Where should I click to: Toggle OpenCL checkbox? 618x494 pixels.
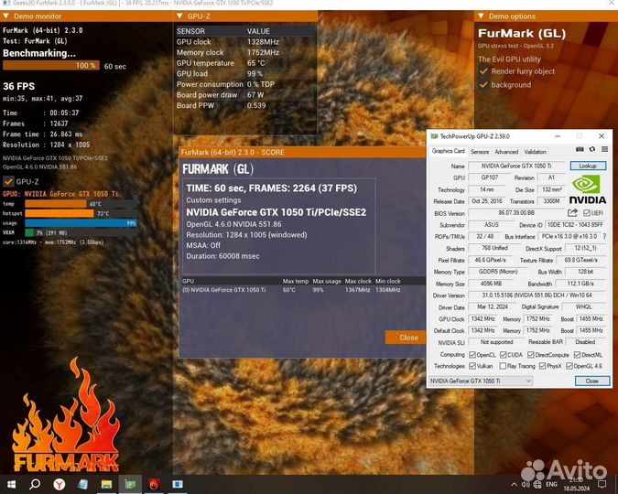point(472,355)
